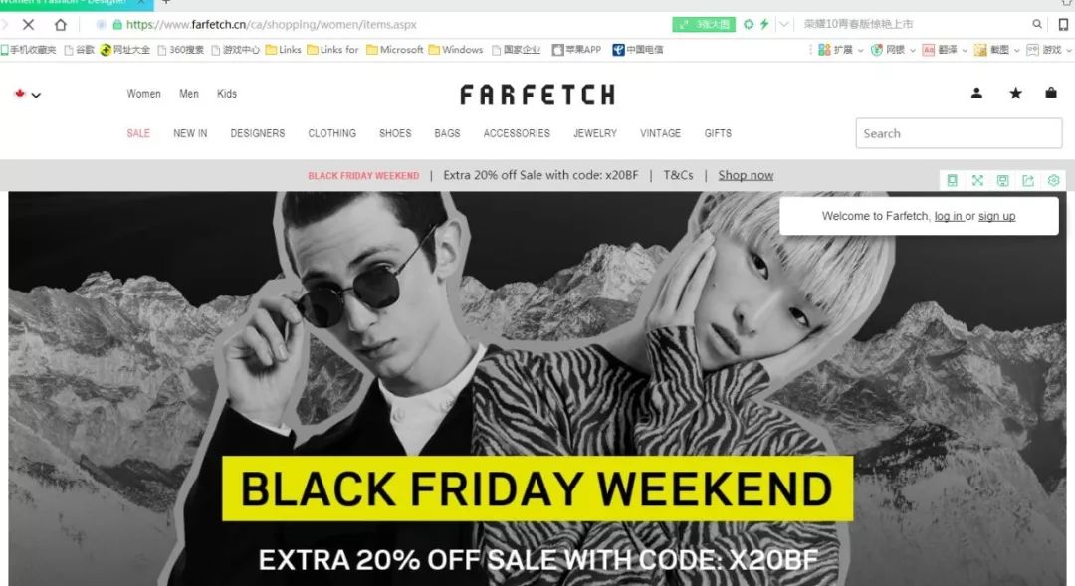
Task: Click the address bar magnifier search icon
Action: pos(1036,24)
